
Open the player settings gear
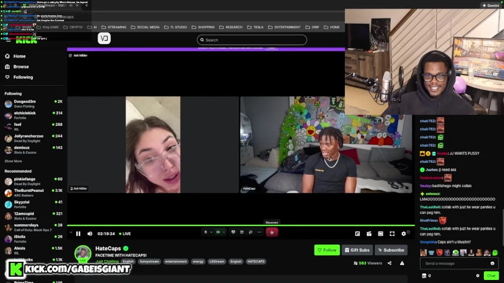(x=404, y=234)
